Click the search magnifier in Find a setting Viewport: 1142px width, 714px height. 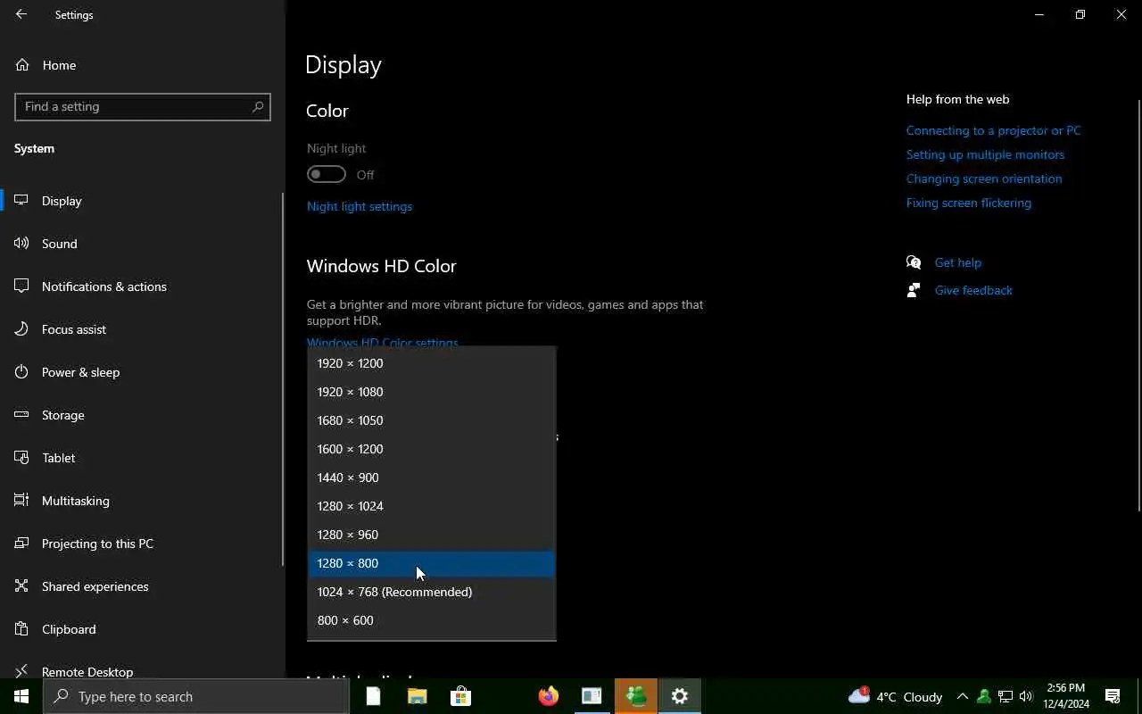pos(258,106)
